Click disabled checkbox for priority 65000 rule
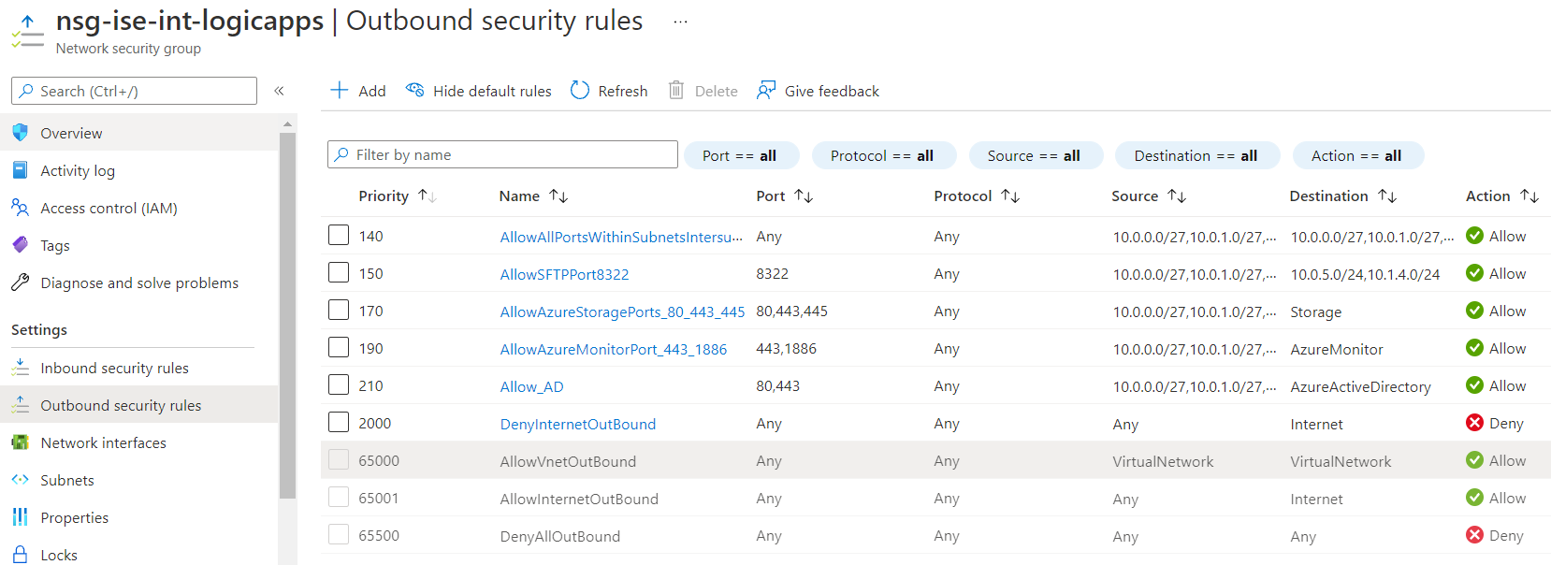 [x=339, y=459]
